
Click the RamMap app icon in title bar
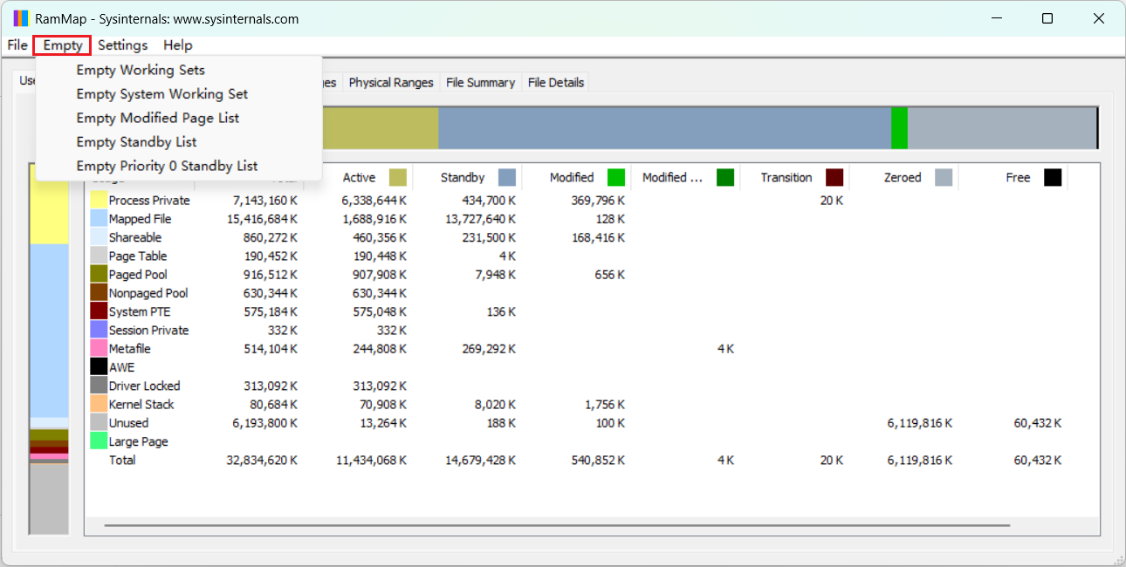[21, 18]
